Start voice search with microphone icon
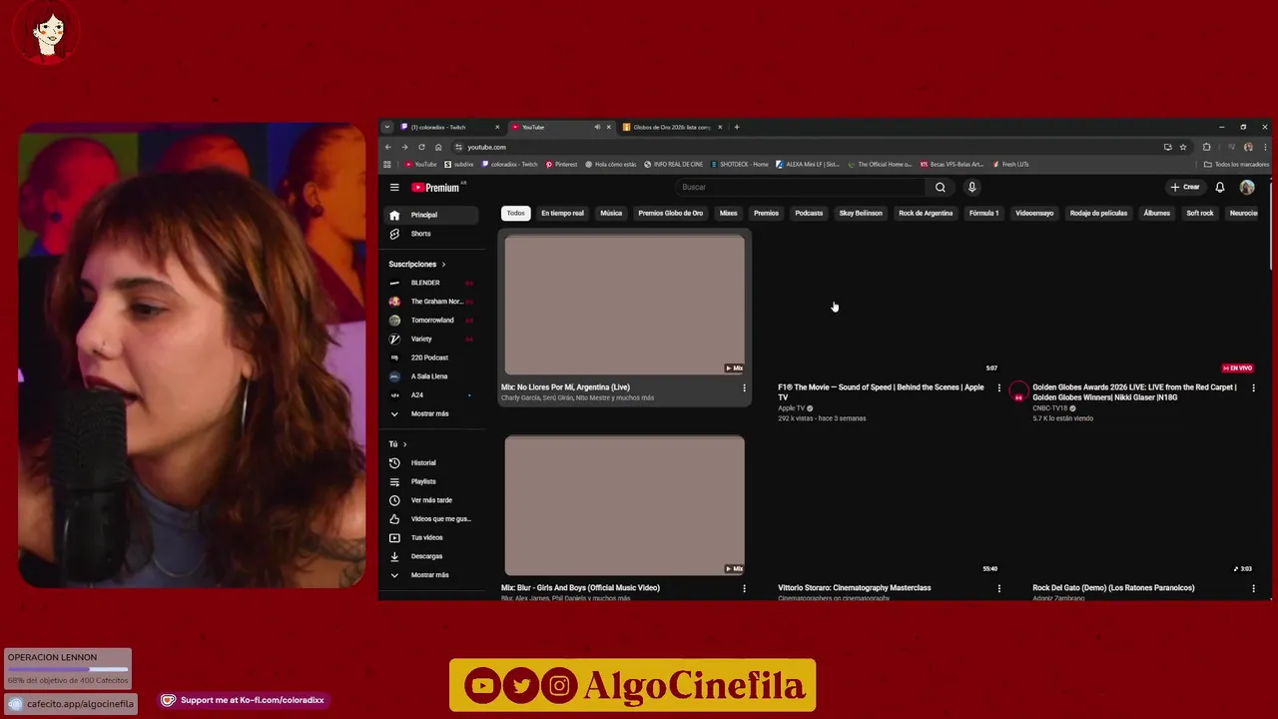1278x719 pixels. 971,187
